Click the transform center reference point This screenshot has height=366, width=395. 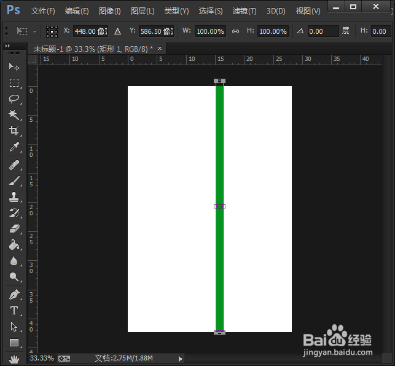coord(220,206)
